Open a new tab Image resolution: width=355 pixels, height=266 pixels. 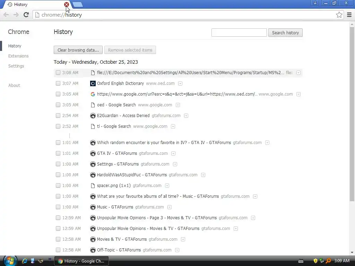point(78,5)
